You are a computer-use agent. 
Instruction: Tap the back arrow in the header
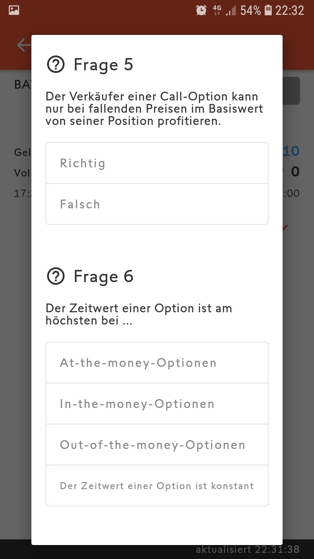coord(24,45)
